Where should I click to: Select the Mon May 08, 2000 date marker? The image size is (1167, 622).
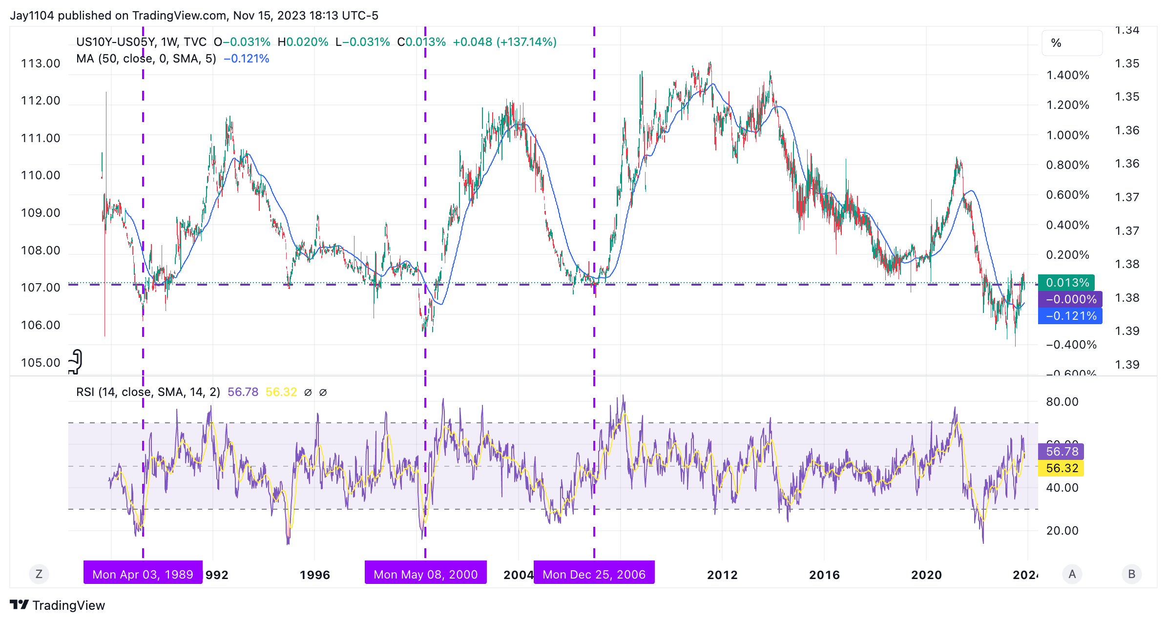426,573
